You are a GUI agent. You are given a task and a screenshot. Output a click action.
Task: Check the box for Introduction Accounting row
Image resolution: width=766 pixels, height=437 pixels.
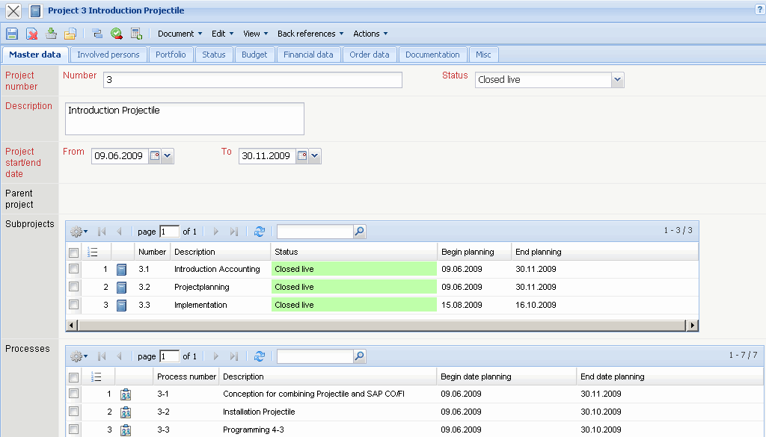point(73,269)
